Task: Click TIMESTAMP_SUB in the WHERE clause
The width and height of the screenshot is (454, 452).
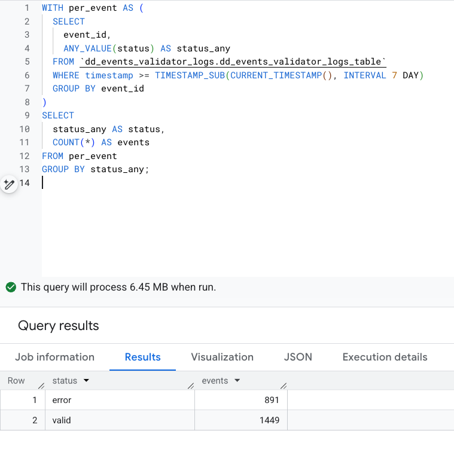Action: [190, 75]
